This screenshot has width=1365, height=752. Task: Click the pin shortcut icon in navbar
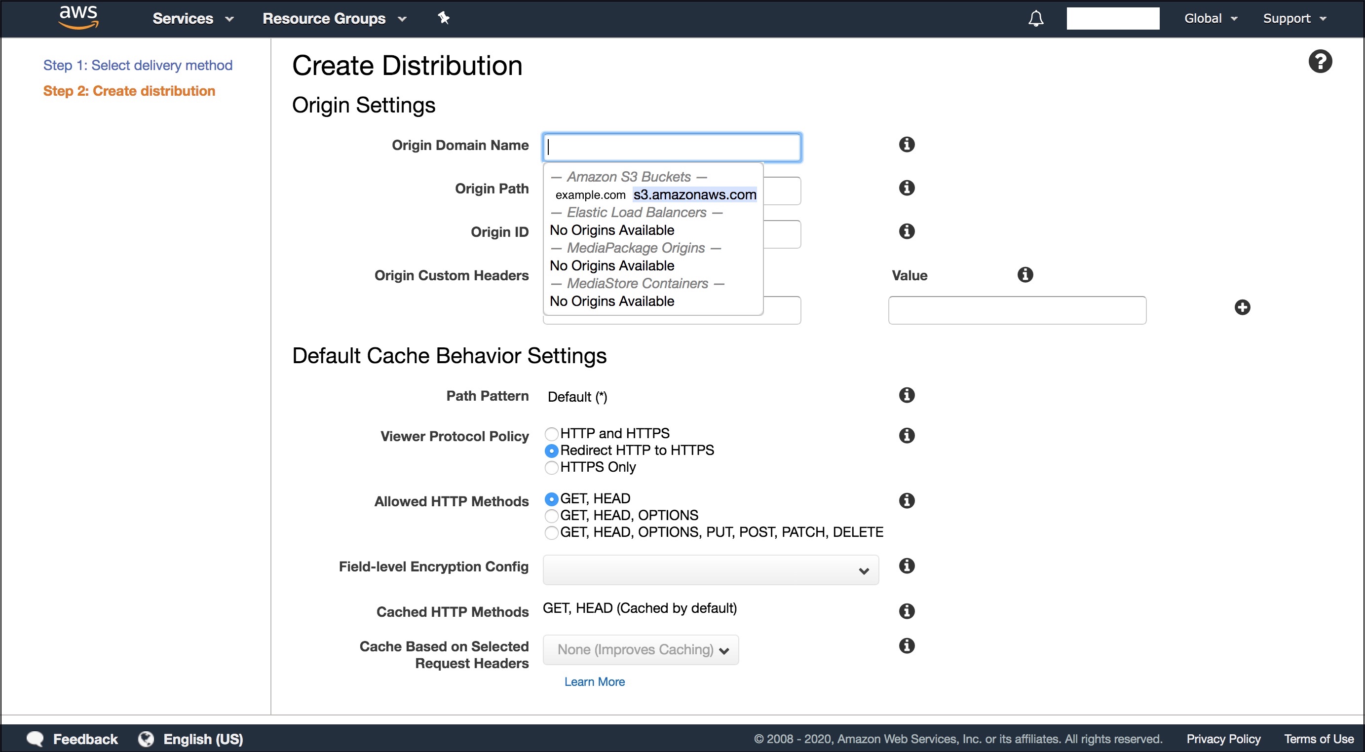click(x=444, y=18)
